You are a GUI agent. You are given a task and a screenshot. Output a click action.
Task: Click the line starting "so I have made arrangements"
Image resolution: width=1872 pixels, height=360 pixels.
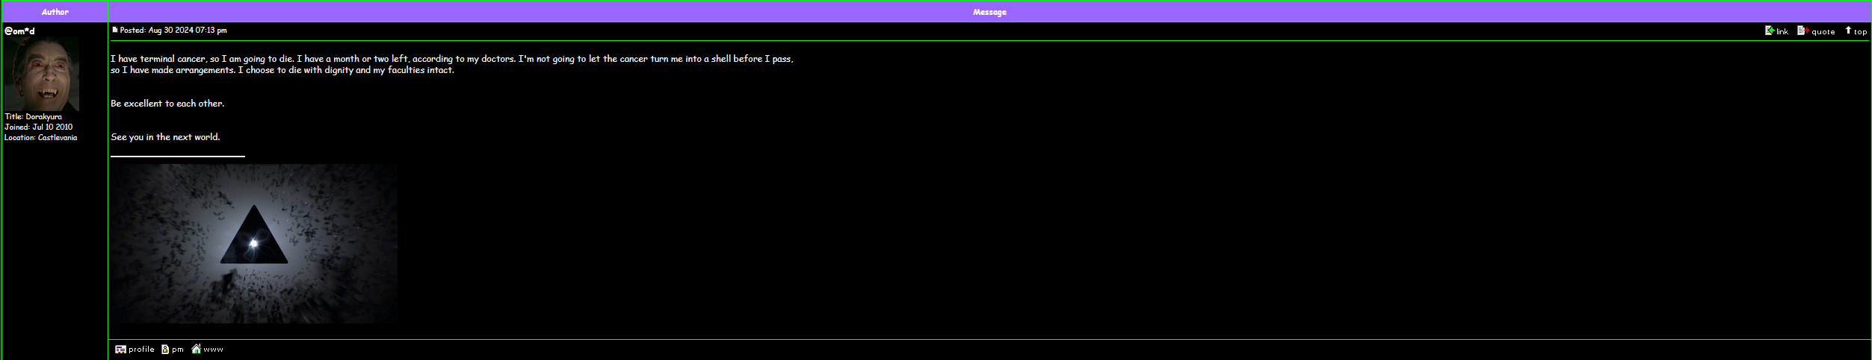[282, 70]
